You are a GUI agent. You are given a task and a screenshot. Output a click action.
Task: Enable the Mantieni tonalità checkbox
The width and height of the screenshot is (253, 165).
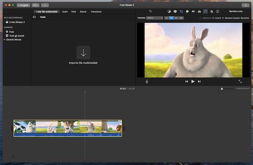point(223,18)
